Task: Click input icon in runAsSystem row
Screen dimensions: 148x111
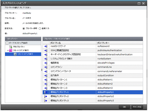Action: [46, 59]
